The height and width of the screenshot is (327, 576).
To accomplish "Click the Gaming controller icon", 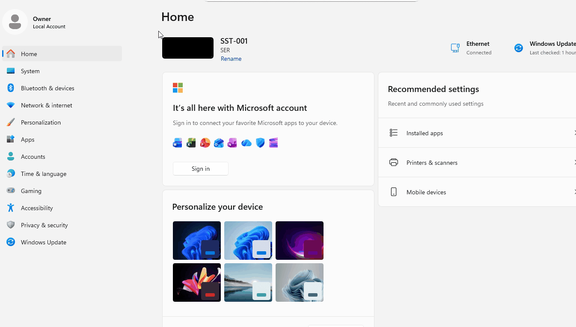I will click(x=11, y=191).
